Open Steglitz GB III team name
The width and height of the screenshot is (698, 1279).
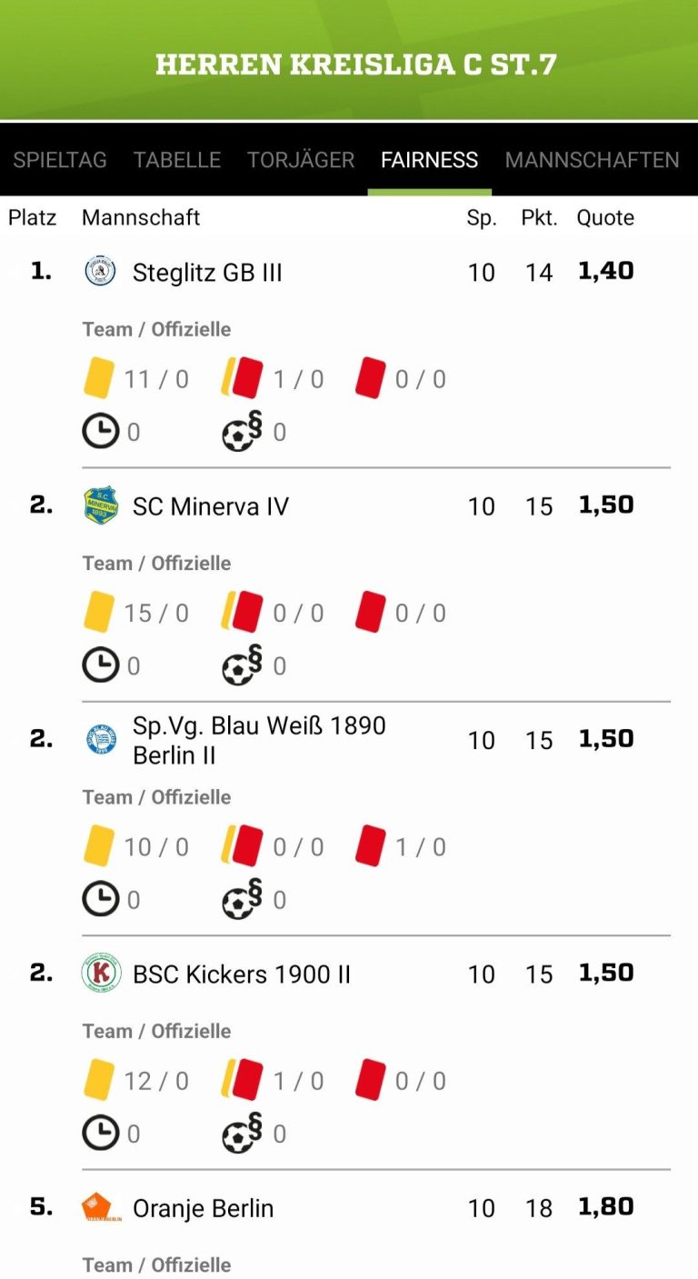pyautogui.click(x=207, y=273)
